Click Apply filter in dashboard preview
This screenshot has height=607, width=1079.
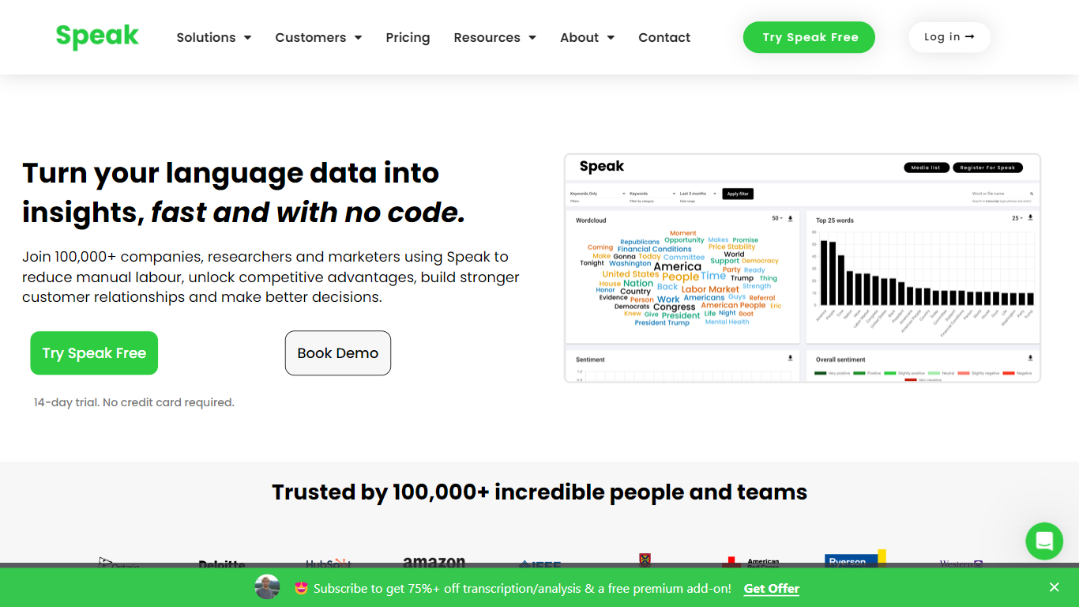click(738, 194)
